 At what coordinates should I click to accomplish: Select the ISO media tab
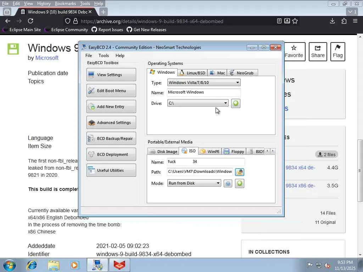coord(189,151)
